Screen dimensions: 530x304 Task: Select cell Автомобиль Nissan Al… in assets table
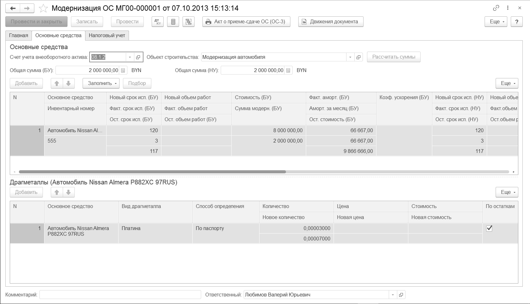pos(75,131)
